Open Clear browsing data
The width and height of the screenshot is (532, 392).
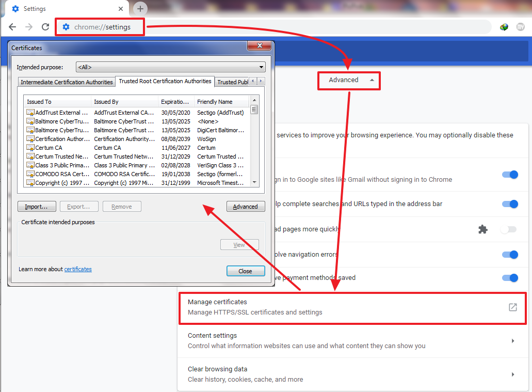[352, 374]
